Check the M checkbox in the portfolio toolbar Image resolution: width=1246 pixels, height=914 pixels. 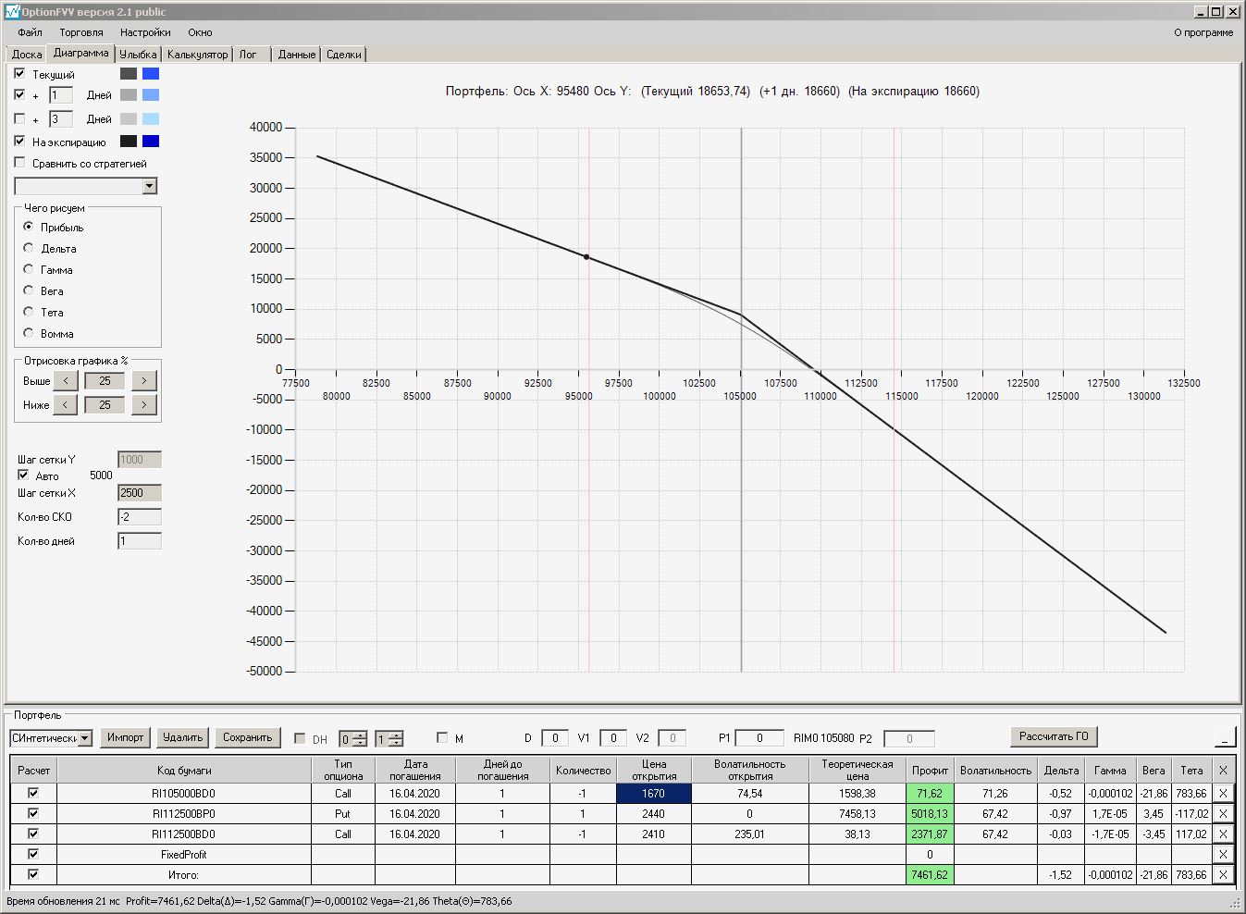click(x=442, y=737)
